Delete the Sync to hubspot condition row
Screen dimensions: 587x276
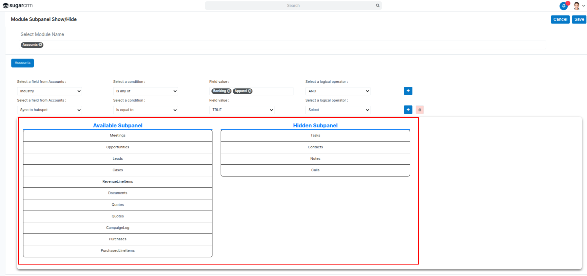pos(420,110)
